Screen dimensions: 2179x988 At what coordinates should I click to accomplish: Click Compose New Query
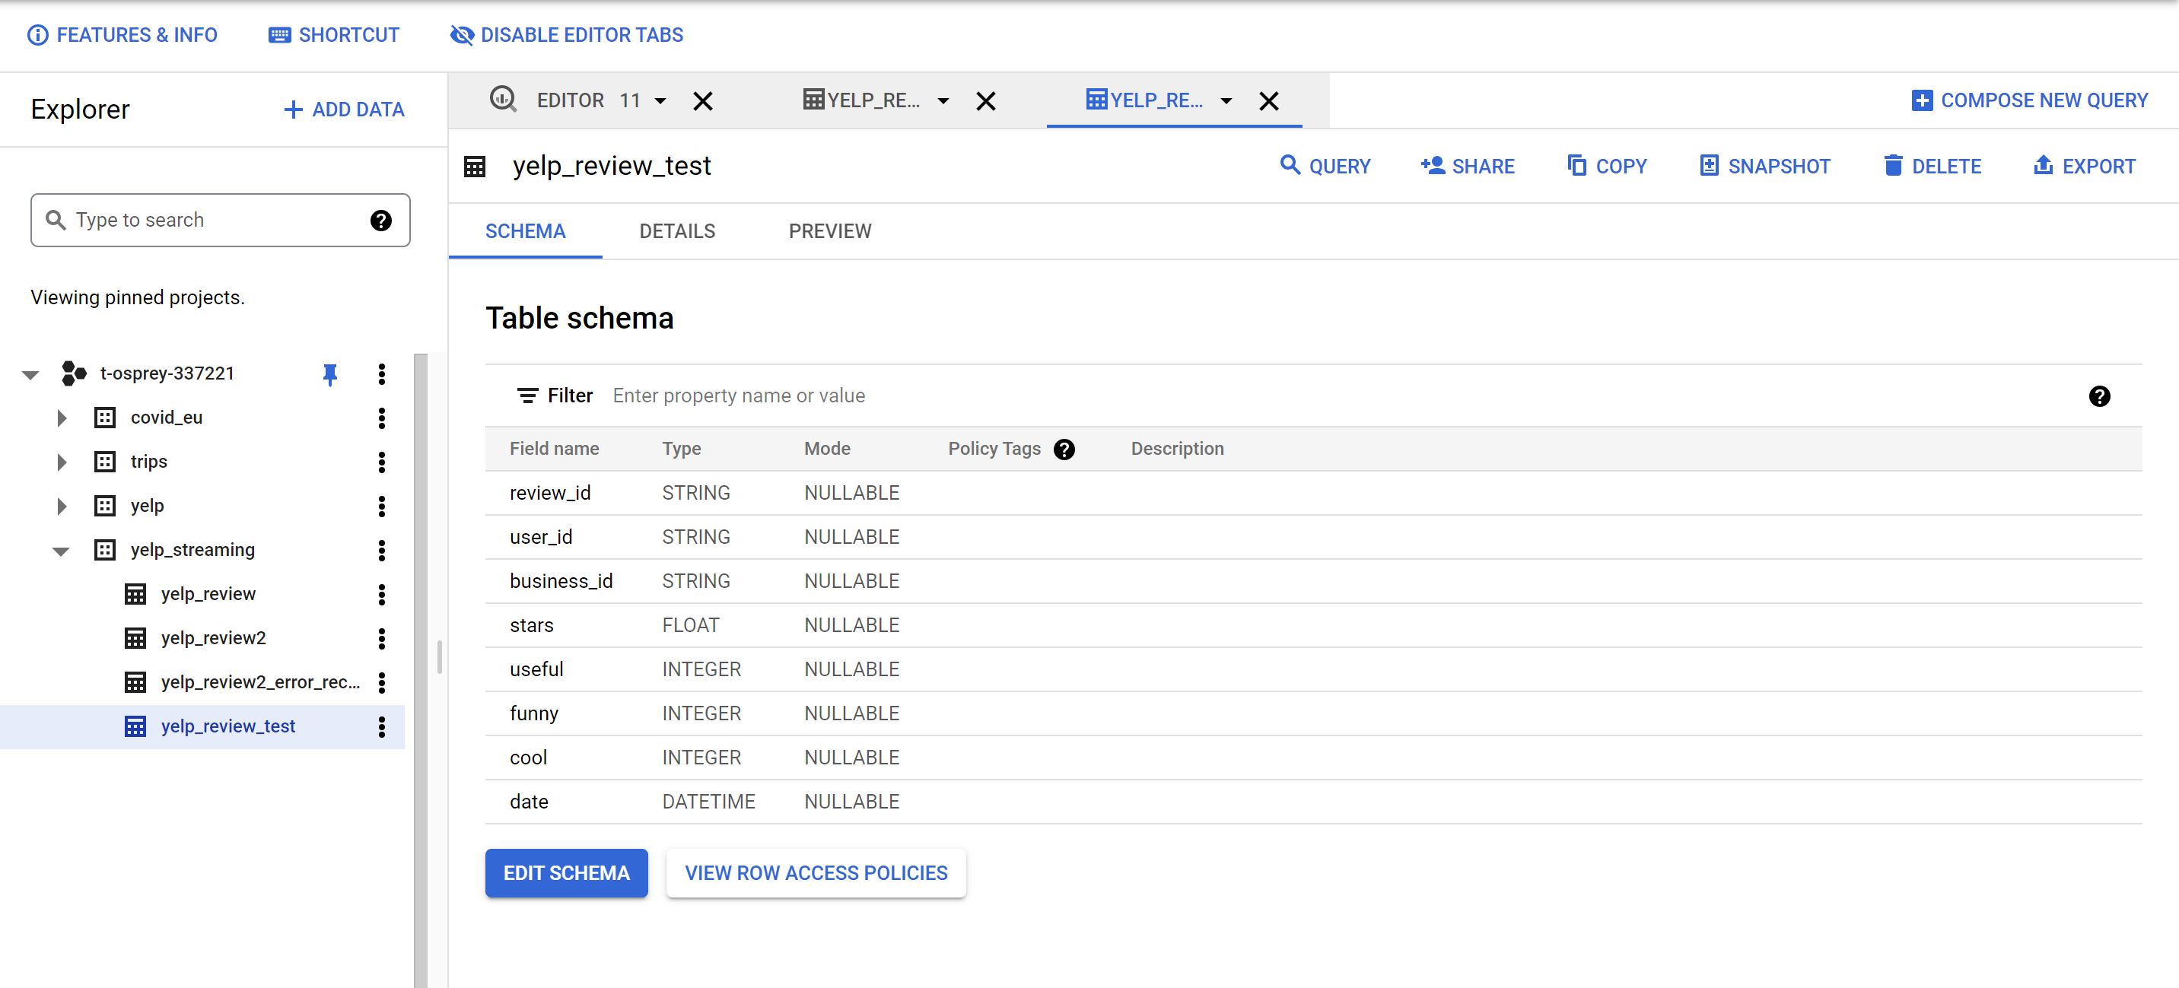pyautogui.click(x=2029, y=100)
